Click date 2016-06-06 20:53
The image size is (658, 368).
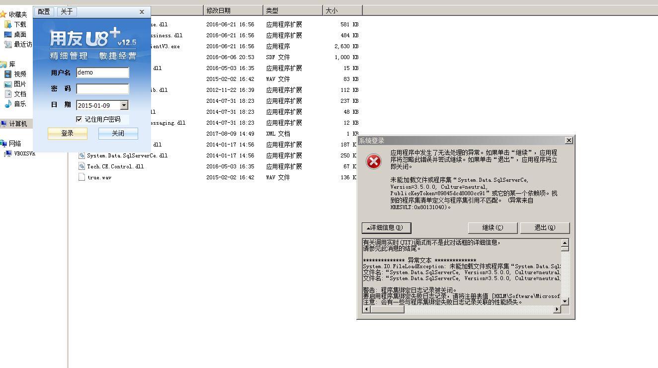[x=230, y=57]
